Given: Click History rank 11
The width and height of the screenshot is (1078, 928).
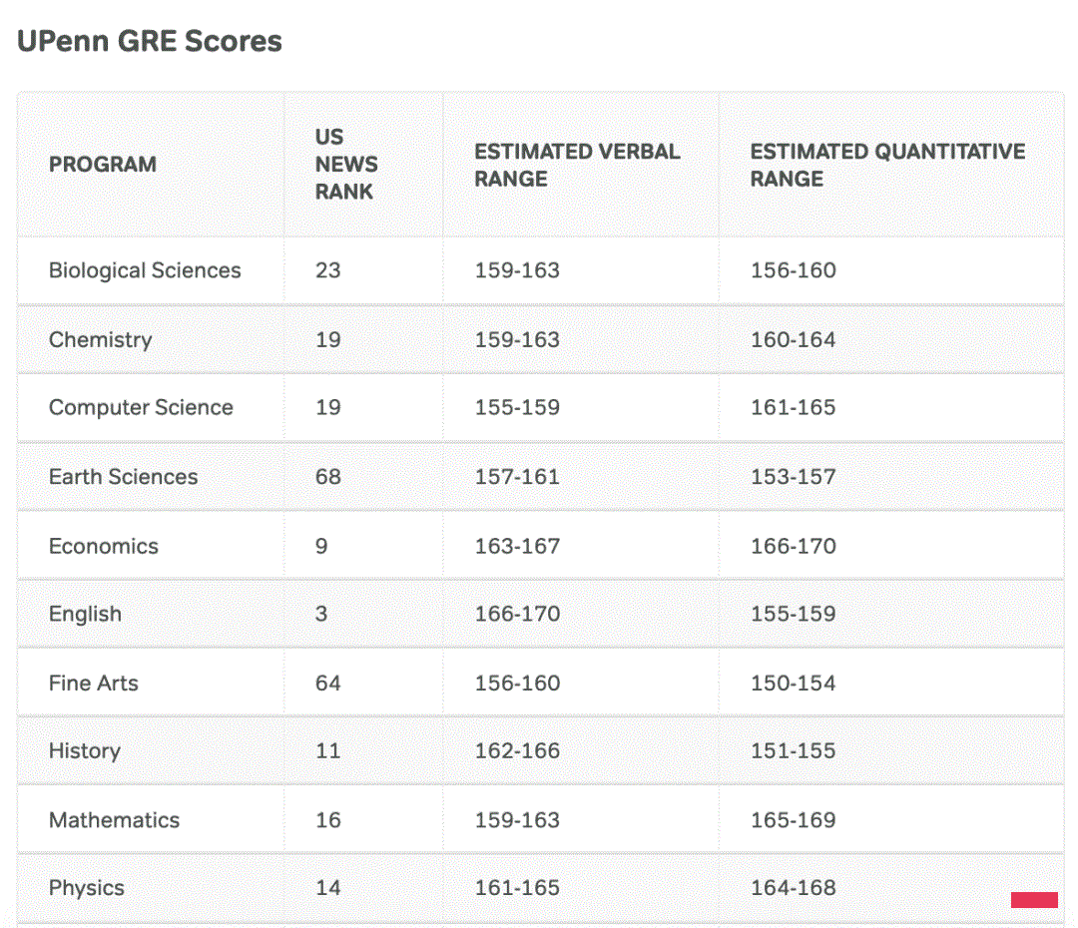Looking at the screenshot, I should pyautogui.click(x=328, y=750).
